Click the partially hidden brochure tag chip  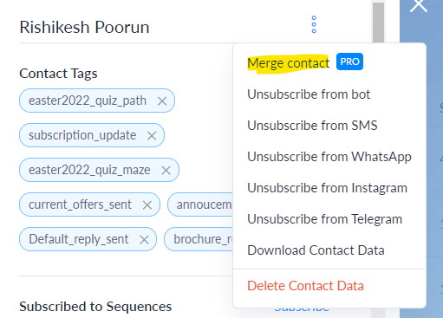pos(199,239)
